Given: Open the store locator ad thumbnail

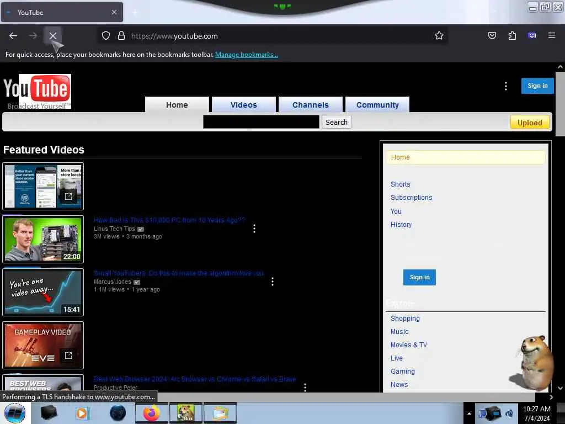Looking at the screenshot, I should click(x=43, y=186).
